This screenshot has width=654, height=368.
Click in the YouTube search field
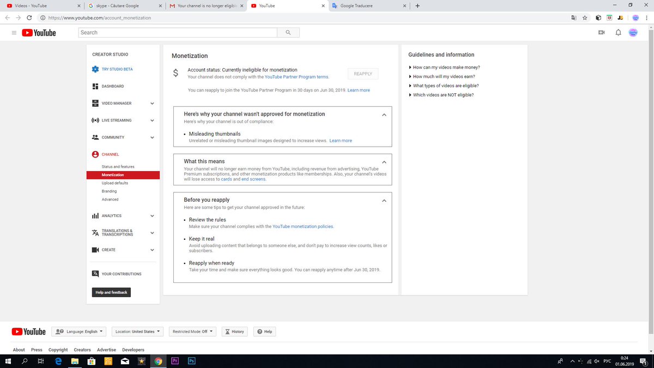178,33
